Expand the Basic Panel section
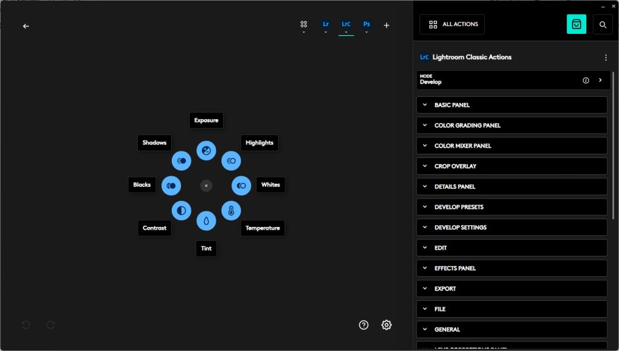This screenshot has height=351, width=619. 511,105
